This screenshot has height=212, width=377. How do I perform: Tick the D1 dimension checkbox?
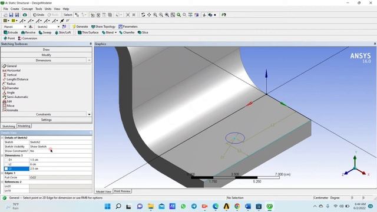6,160
